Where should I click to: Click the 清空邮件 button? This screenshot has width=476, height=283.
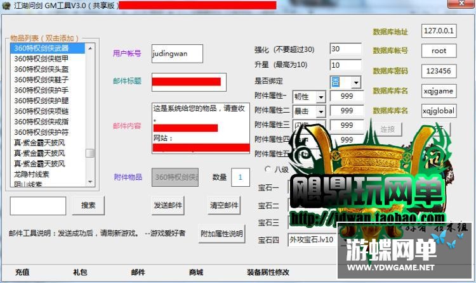click(x=224, y=205)
